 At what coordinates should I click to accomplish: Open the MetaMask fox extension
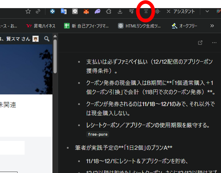tap(86, 11)
